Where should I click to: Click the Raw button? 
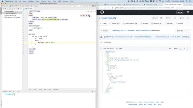click(x=170, y=49)
